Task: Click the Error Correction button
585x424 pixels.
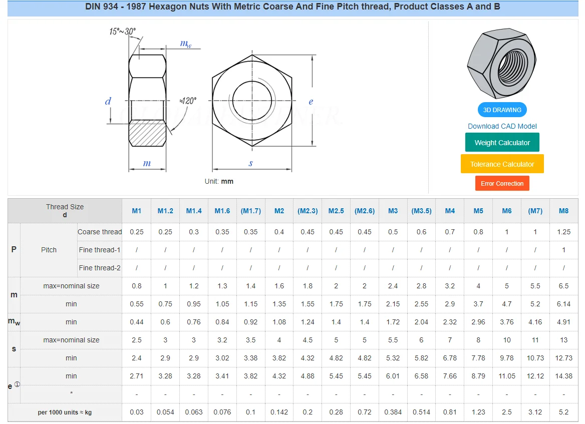Action: 502,183
